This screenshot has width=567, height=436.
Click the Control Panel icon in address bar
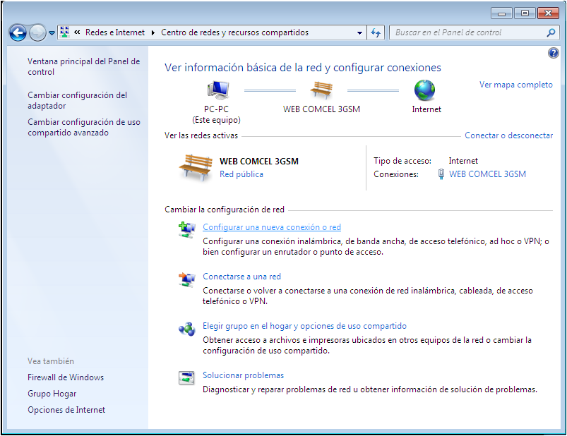[64, 32]
